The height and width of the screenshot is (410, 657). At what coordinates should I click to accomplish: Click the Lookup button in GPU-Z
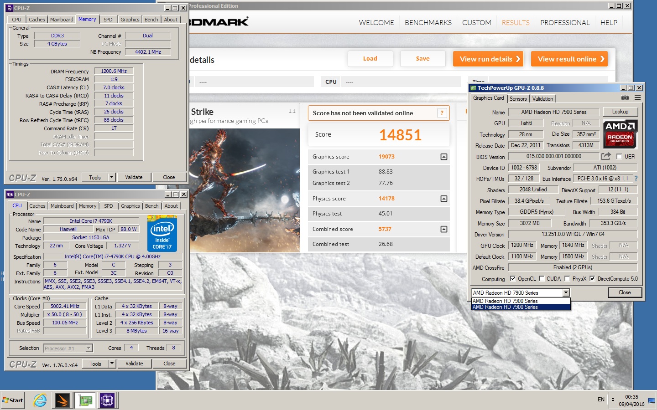[x=620, y=112]
